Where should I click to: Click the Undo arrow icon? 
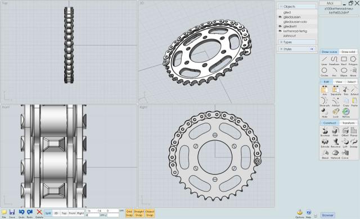tap(21, 213)
